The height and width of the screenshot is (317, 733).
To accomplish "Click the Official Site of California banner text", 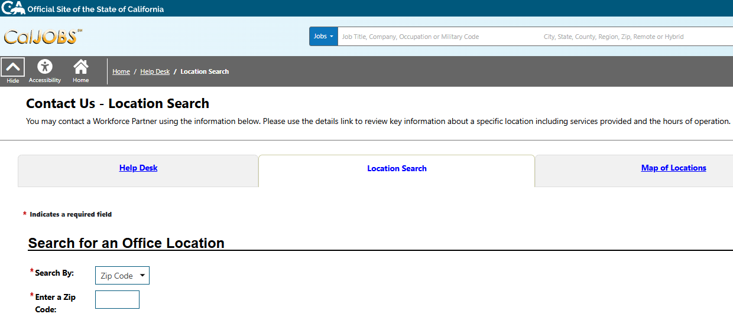I will pos(96,9).
